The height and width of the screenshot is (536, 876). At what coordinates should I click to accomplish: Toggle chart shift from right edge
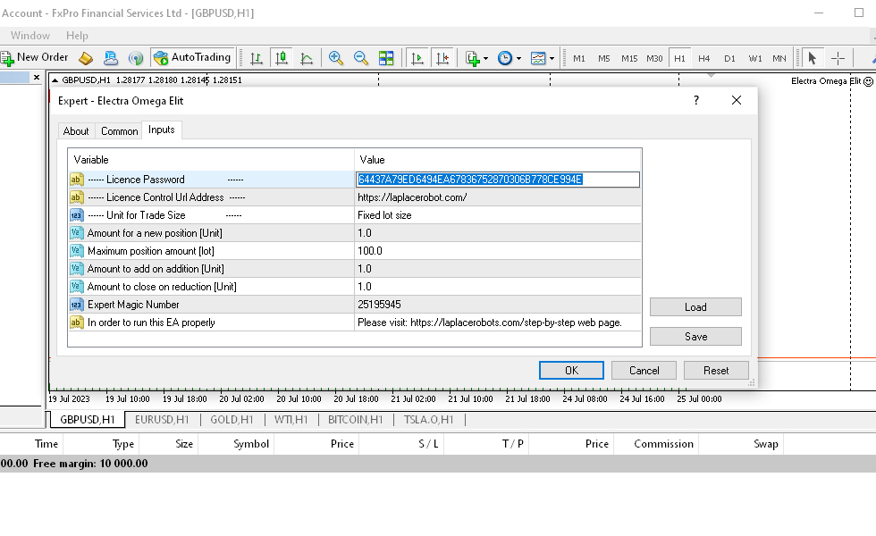442,58
